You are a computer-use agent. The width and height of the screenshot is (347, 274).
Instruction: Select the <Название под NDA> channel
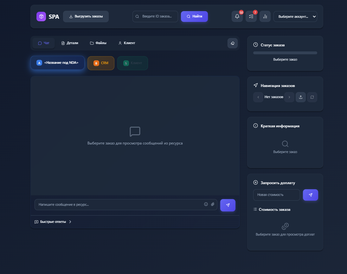(x=57, y=63)
